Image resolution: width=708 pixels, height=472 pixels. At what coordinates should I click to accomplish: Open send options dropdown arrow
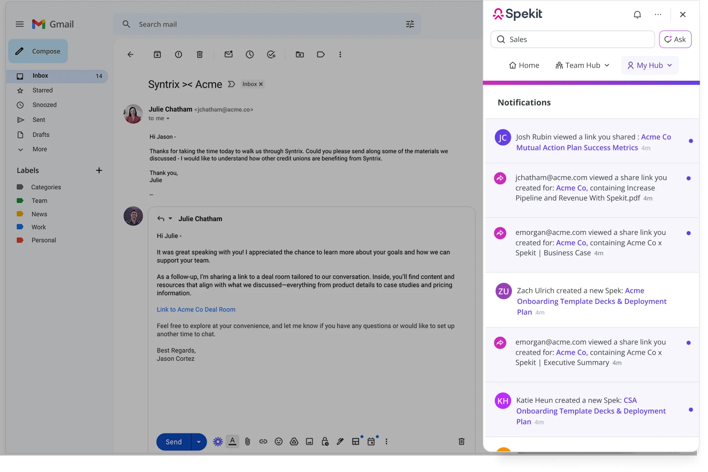199,442
